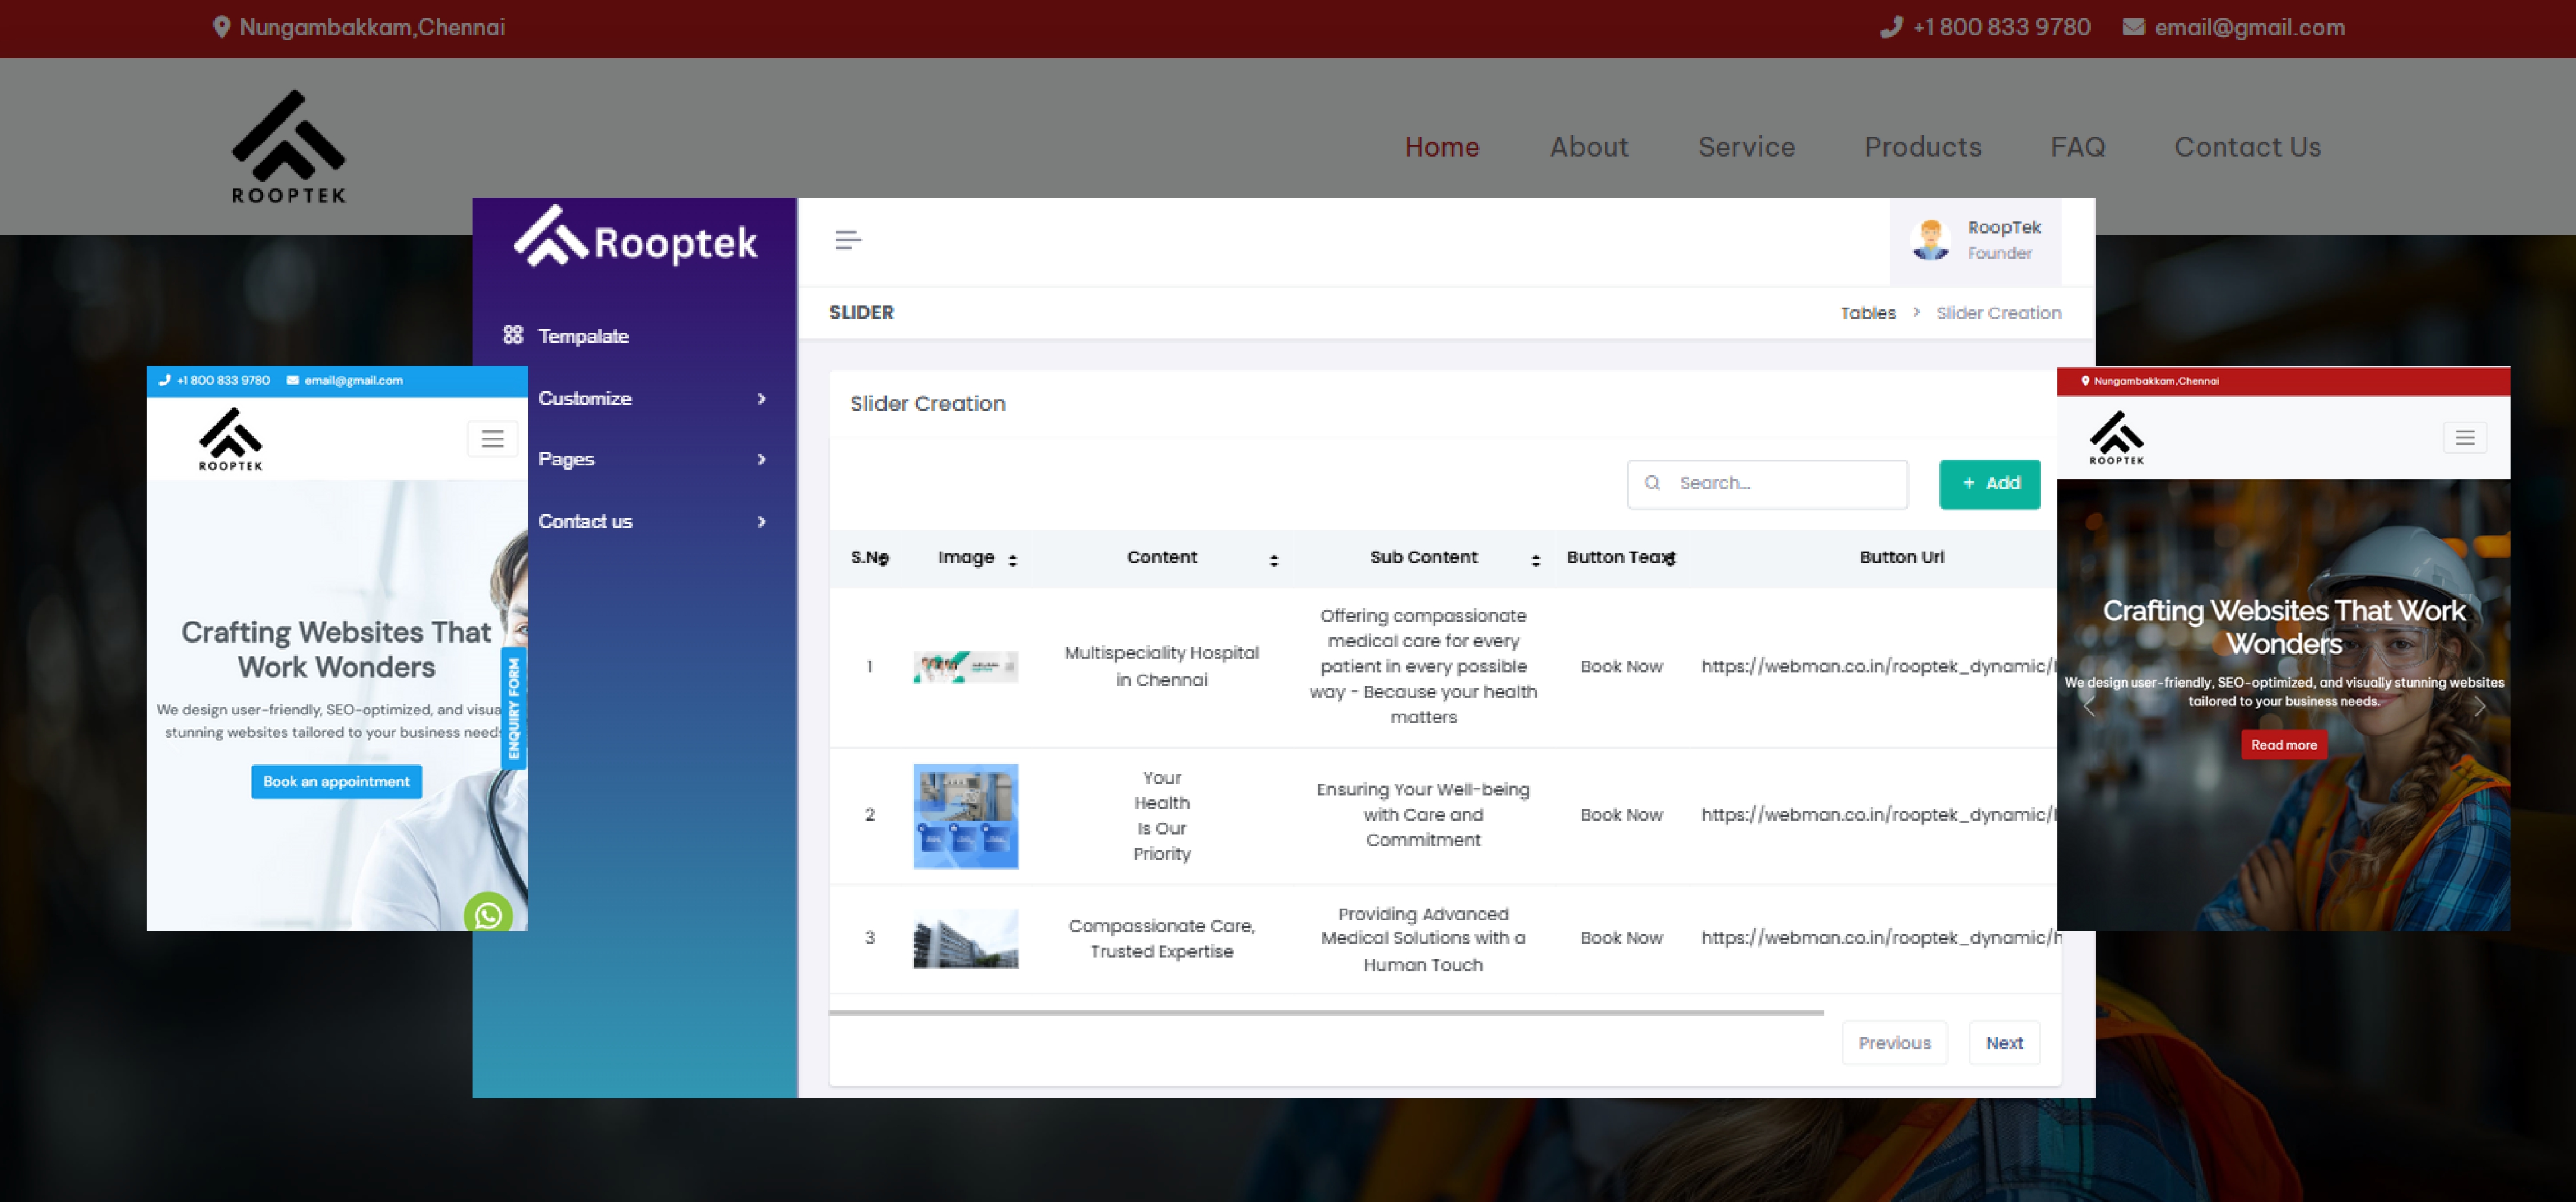The height and width of the screenshot is (1202, 2576).
Task: Open hamburger menu on blue mobile preview
Action: 492,439
